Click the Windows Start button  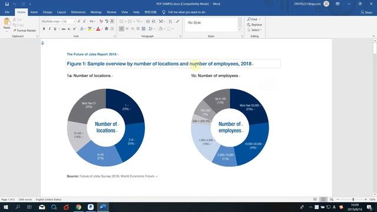click(6, 207)
